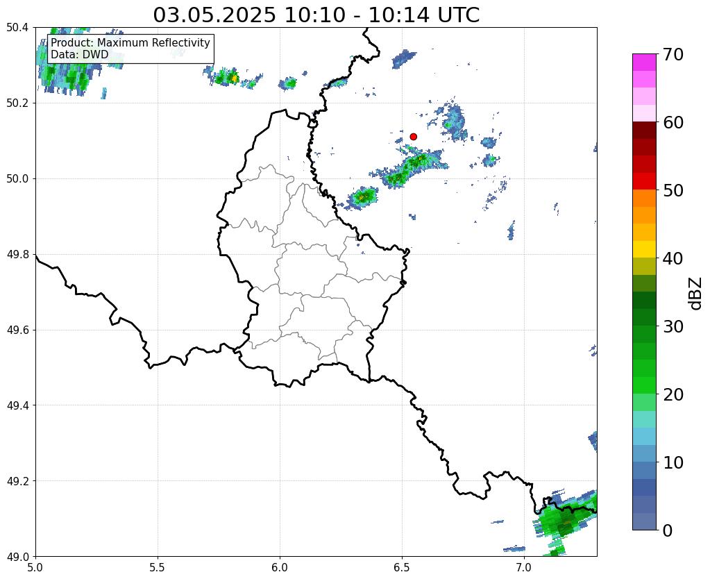Click the magenta band at top of colorbar

coord(644,62)
